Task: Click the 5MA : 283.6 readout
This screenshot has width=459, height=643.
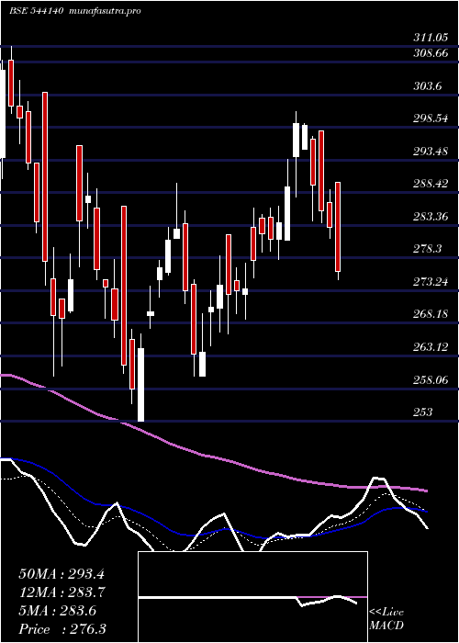Action: click(x=57, y=611)
